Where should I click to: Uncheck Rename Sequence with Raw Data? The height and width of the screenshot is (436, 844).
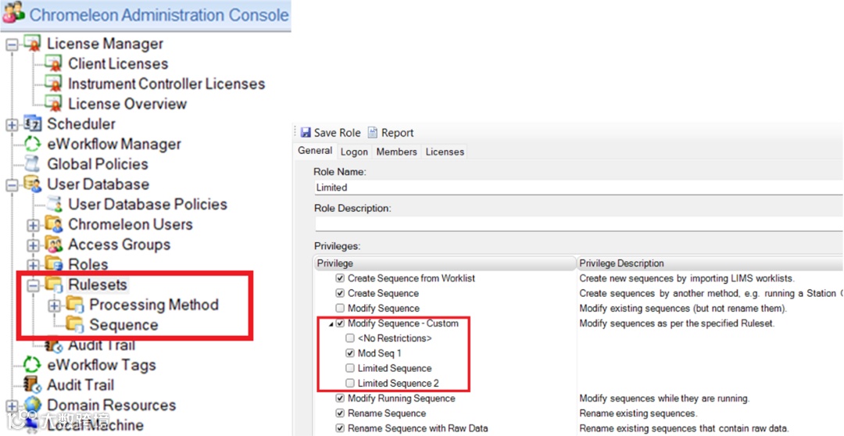(340, 429)
